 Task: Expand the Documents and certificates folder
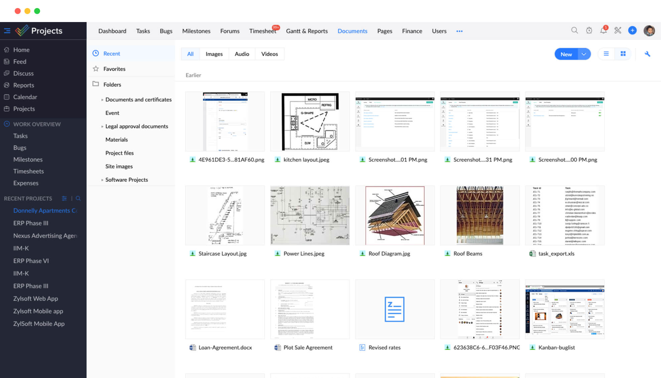[102, 100]
